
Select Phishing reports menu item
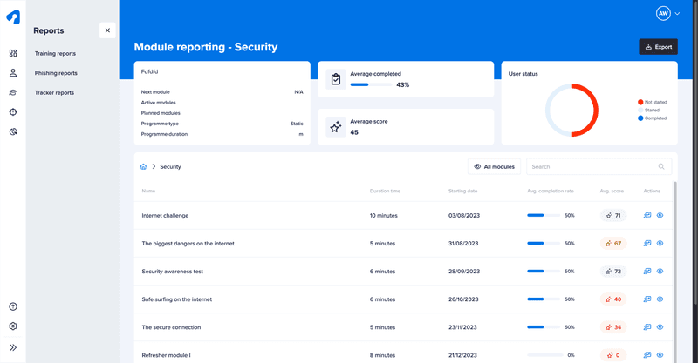tap(56, 73)
